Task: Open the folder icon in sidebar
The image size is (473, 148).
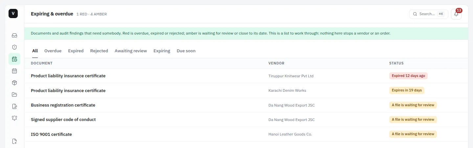Action: point(14,95)
